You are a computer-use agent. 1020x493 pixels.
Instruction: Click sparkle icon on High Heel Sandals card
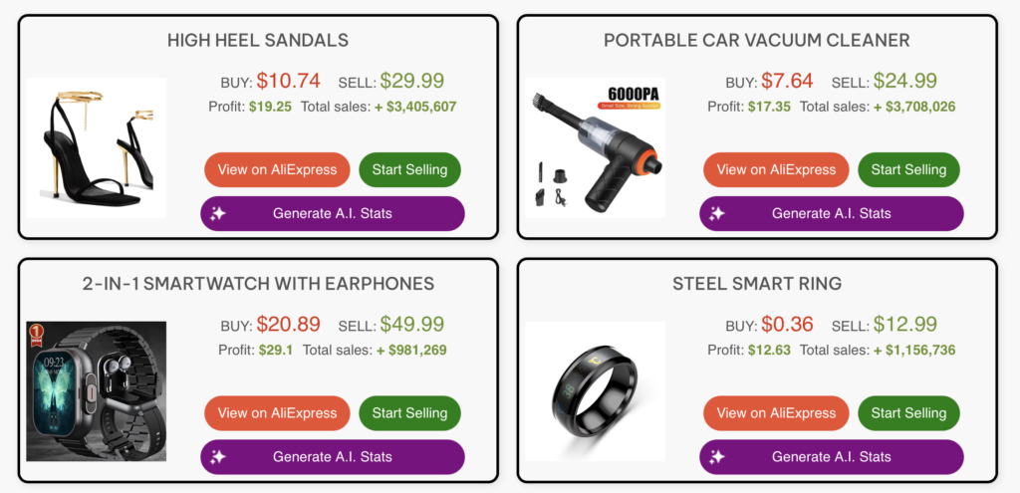click(x=218, y=213)
